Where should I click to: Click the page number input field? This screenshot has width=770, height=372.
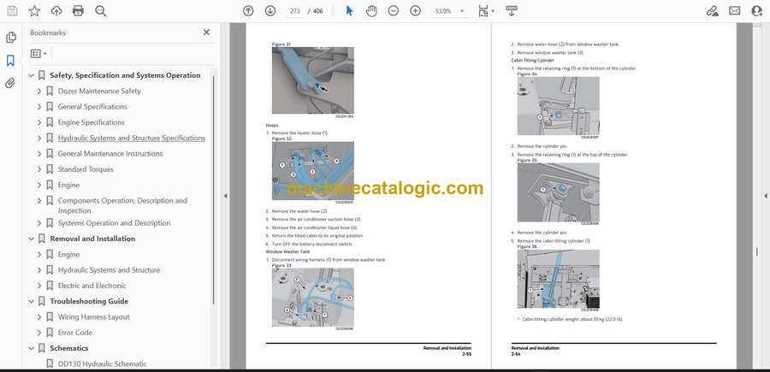296,11
